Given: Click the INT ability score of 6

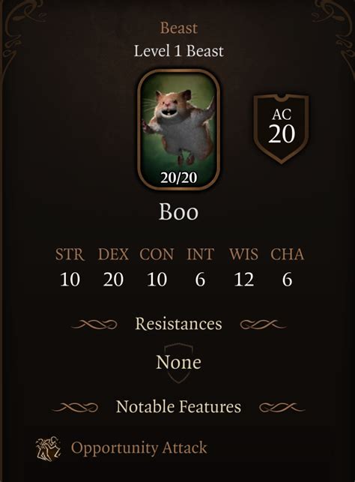Looking at the screenshot, I should tap(200, 280).
